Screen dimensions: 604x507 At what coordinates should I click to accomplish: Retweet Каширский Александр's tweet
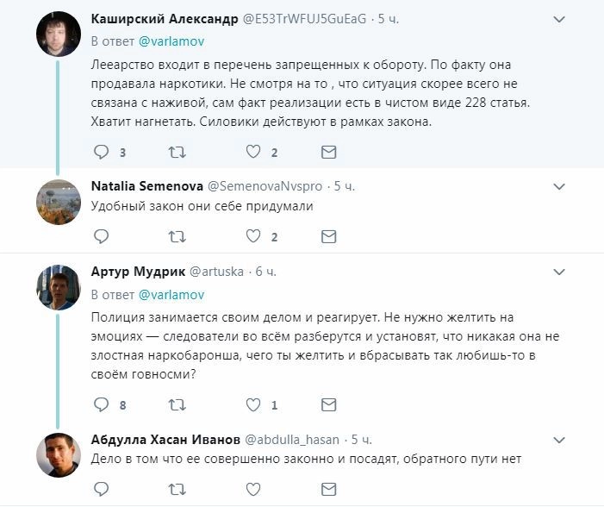point(177,153)
